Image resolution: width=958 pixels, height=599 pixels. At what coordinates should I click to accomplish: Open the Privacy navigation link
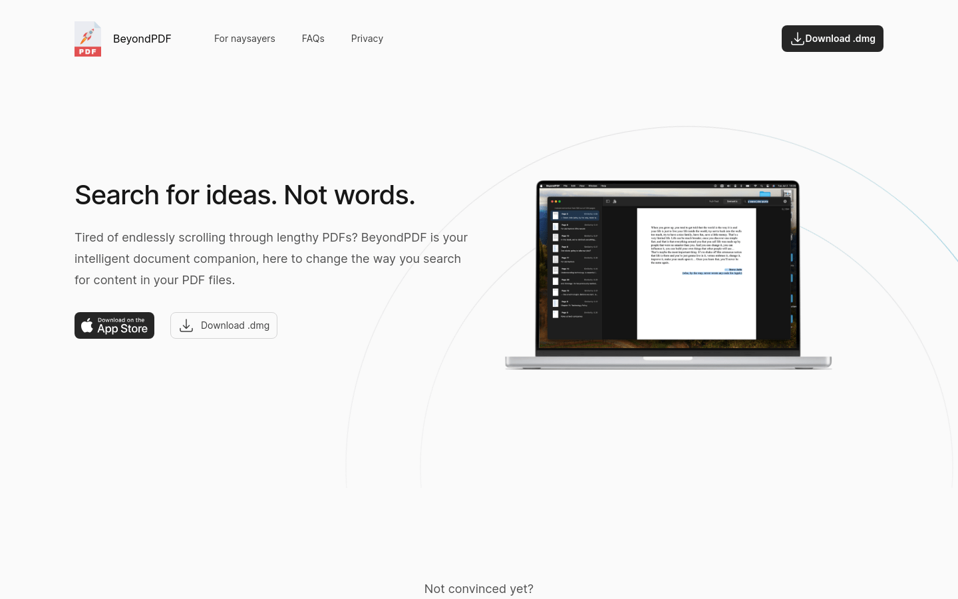367,39
